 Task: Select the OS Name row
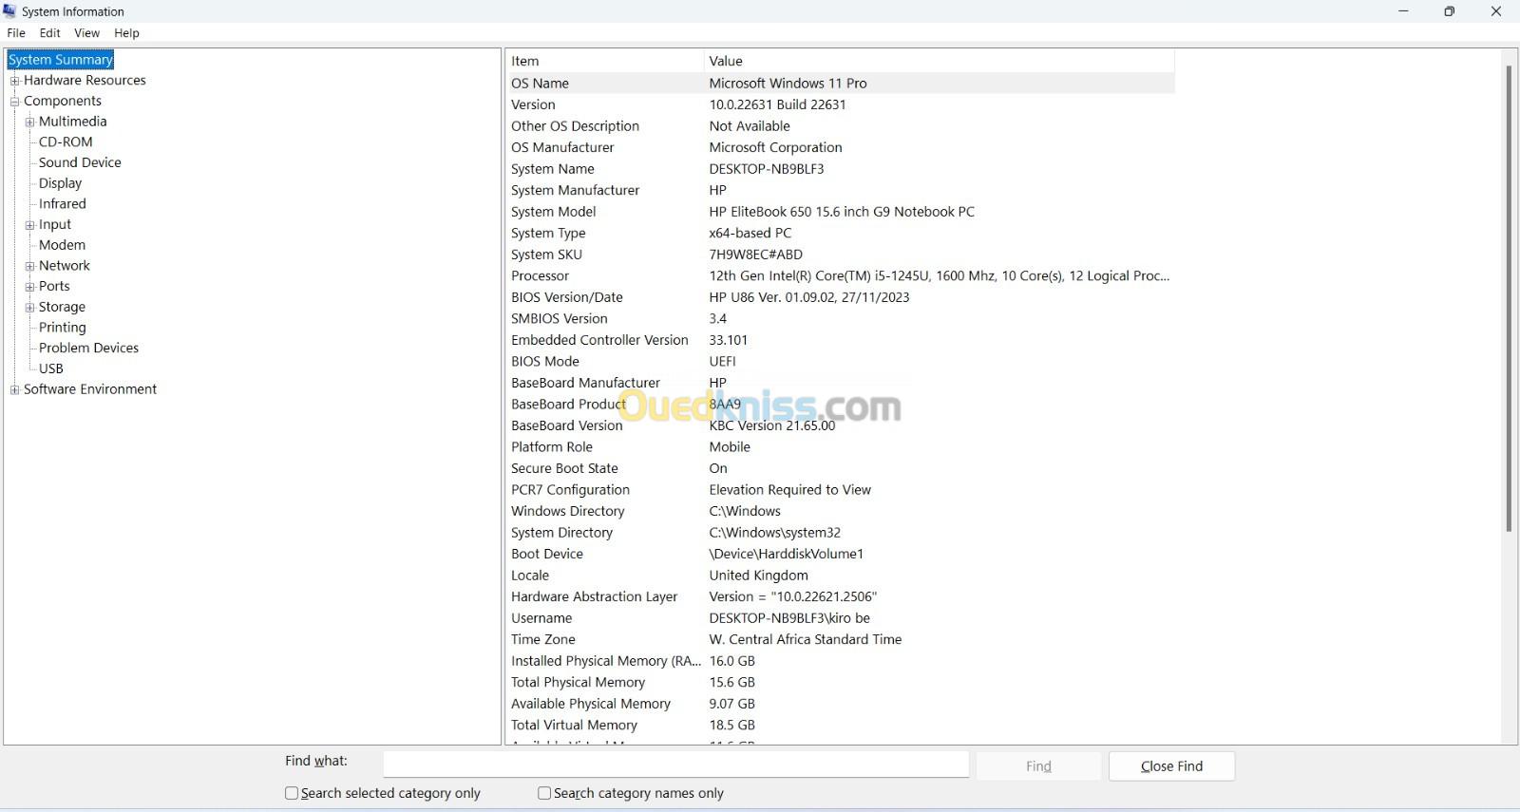pyautogui.click(x=841, y=84)
